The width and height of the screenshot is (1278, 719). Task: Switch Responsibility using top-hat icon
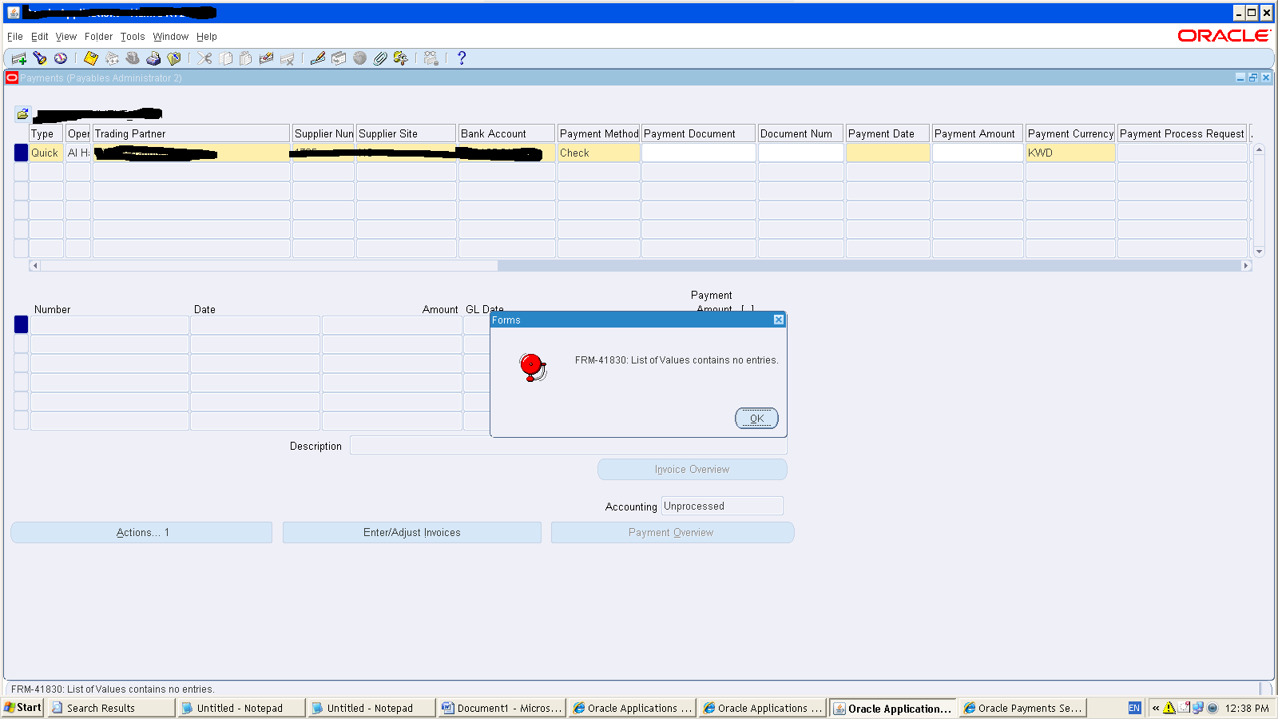pos(133,58)
